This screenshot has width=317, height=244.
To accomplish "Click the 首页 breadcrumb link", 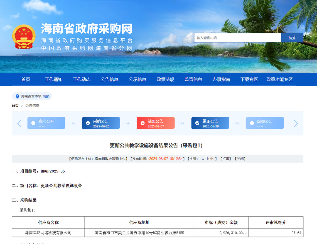I will (x=15, y=106).
